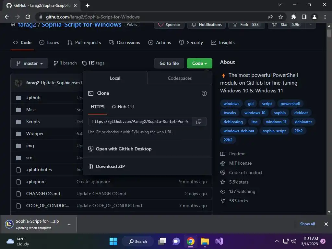Open the Chrome tab search chevron

(280, 5)
